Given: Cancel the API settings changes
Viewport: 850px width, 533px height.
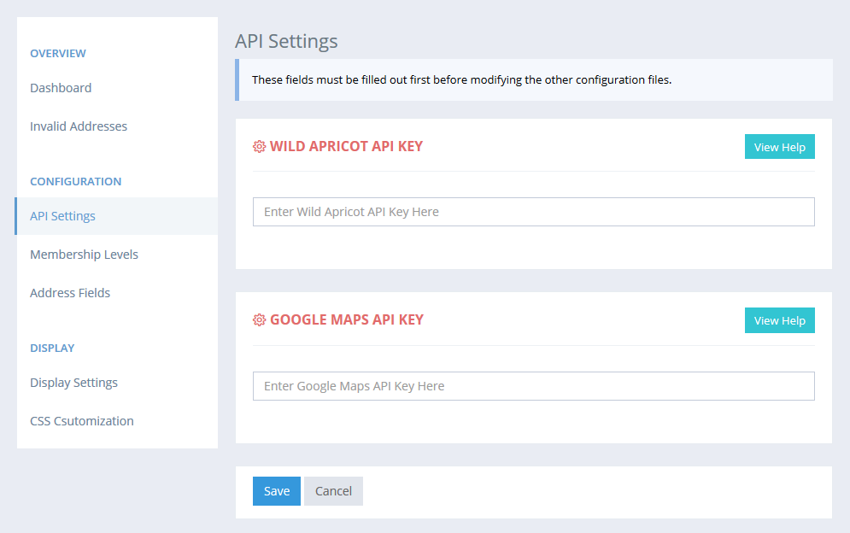Looking at the screenshot, I should (333, 491).
